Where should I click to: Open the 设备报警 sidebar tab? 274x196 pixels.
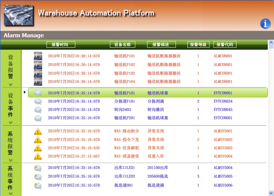click(10, 66)
